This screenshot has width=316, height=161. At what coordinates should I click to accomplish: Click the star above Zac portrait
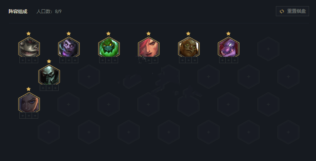(108, 34)
